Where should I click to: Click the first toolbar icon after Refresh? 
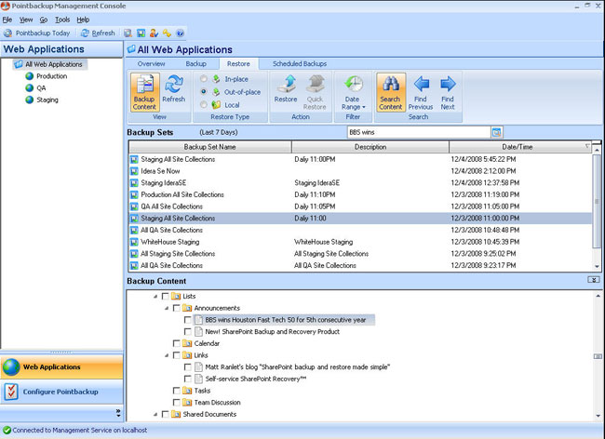click(128, 33)
